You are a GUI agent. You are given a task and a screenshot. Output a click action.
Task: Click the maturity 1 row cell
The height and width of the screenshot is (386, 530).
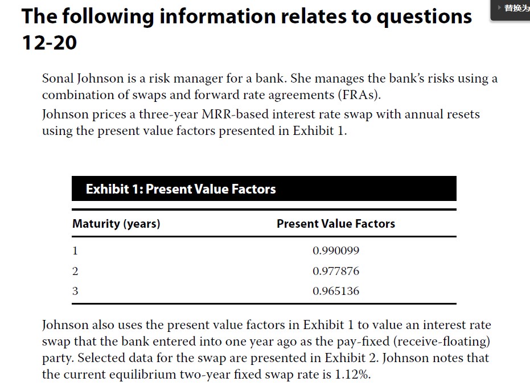click(75, 251)
